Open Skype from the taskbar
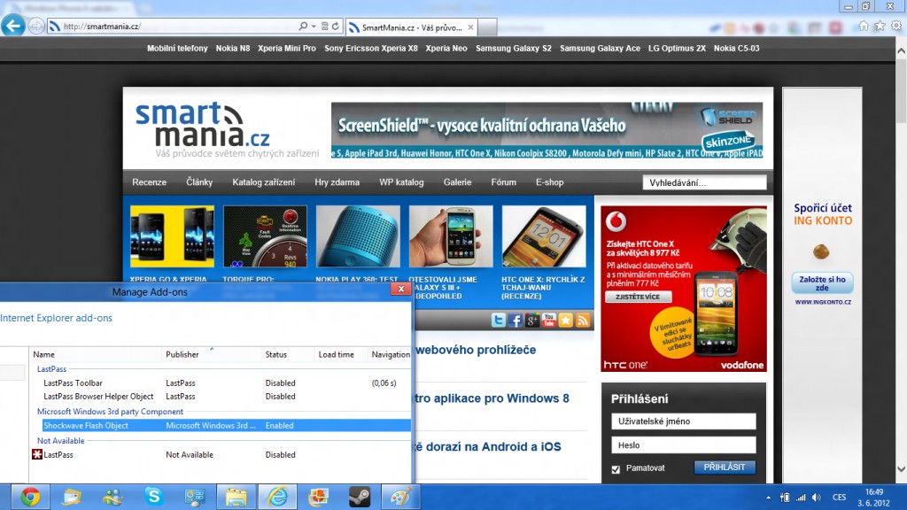The height and width of the screenshot is (510, 907). pyautogui.click(x=153, y=497)
